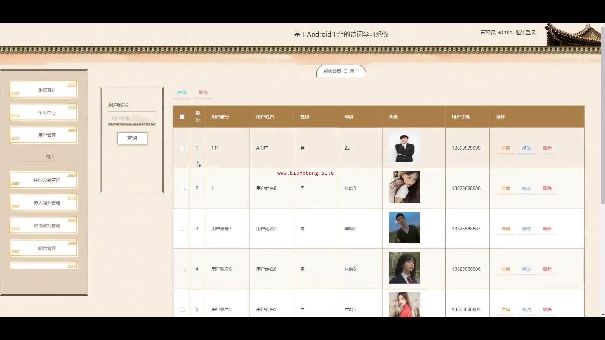
Task: Click the 查询 search button
Action: [x=132, y=138]
